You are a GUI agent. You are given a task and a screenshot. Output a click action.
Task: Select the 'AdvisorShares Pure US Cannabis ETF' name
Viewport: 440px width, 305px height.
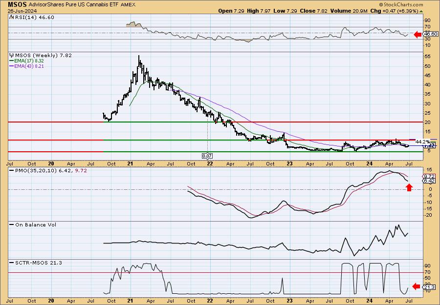[x=74, y=5]
